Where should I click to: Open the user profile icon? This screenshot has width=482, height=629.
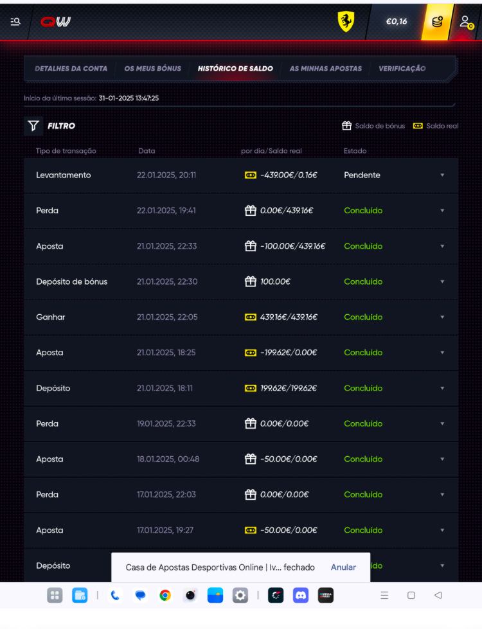(466, 21)
